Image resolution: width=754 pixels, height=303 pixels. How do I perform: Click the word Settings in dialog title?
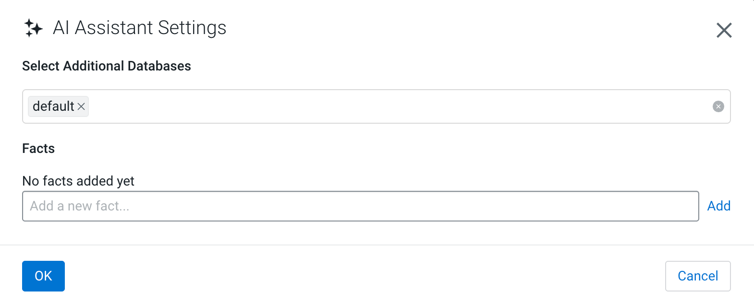click(x=192, y=28)
